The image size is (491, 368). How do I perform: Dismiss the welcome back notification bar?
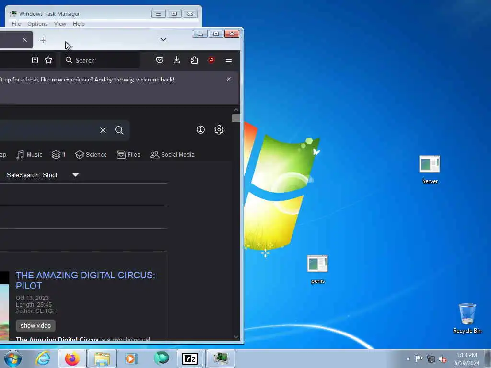pos(229,79)
